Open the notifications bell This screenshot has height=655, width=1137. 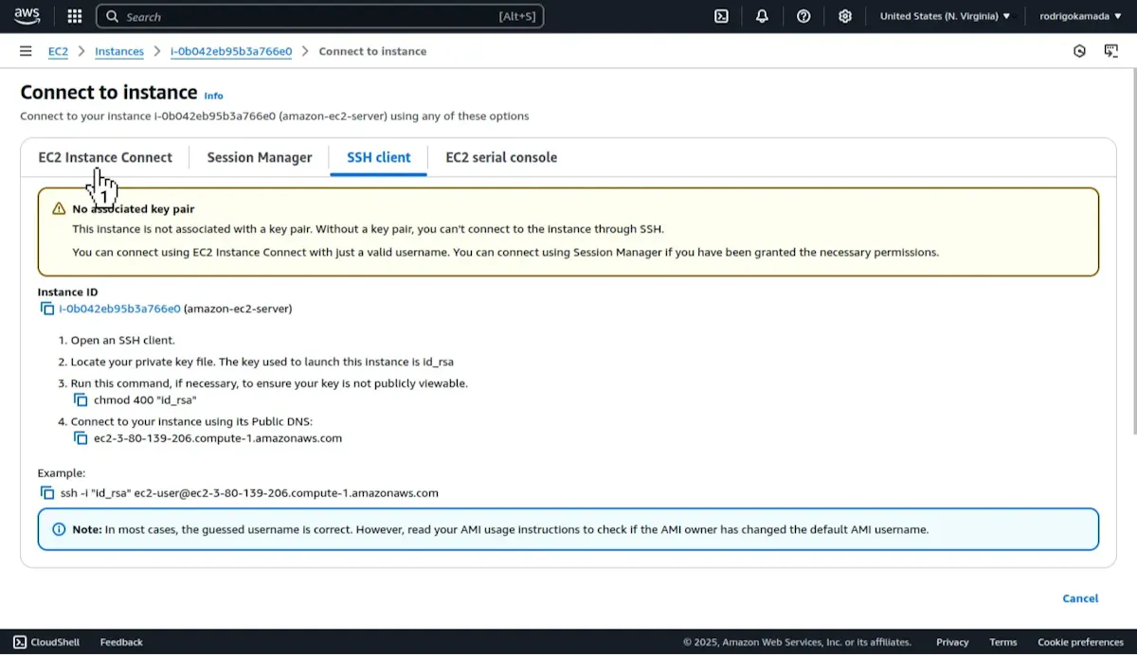(x=762, y=16)
